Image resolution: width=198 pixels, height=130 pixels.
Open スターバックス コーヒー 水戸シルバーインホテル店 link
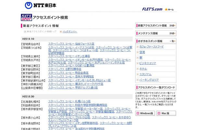pyautogui.click(x=96, y=63)
